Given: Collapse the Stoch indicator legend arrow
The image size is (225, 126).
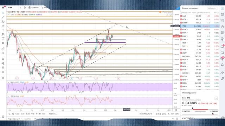Looking at the screenshot, I should coord(9,82).
